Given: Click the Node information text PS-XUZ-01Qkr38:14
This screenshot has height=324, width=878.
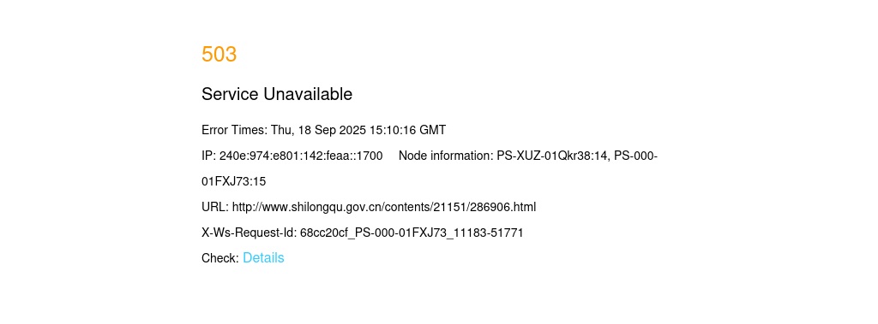Looking at the screenshot, I should pyautogui.click(x=552, y=156).
